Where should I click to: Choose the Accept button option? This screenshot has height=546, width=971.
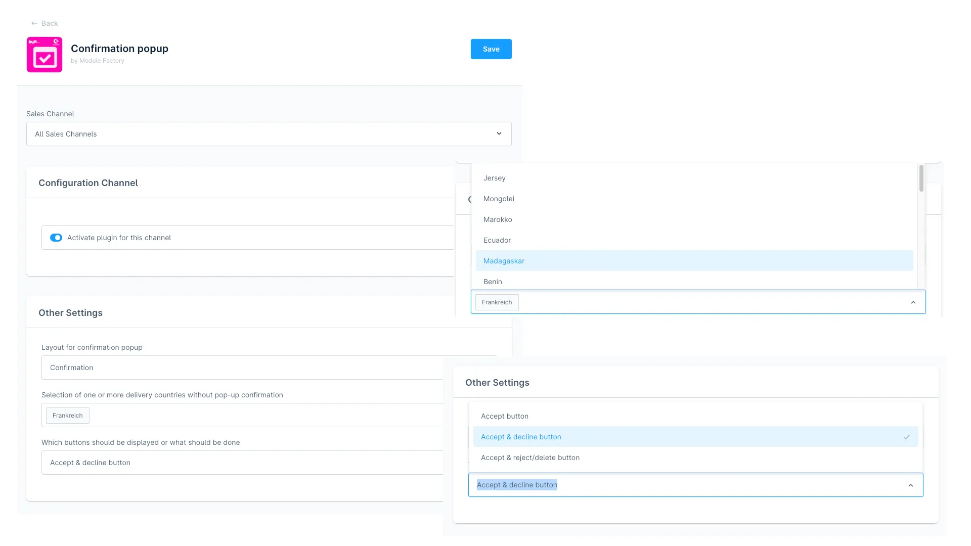point(504,416)
